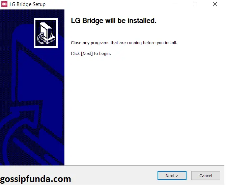Image resolution: width=226 pixels, height=185 pixels.
Task: Click the computer installer icon in blue panel
Action: (x=46, y=33)
